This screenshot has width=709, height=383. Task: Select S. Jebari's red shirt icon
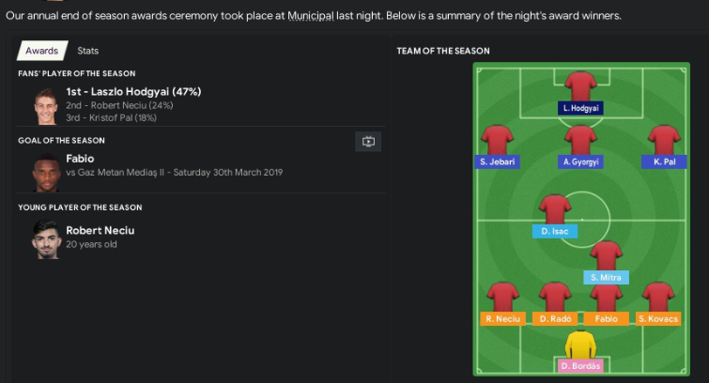(x=497, y=140)
